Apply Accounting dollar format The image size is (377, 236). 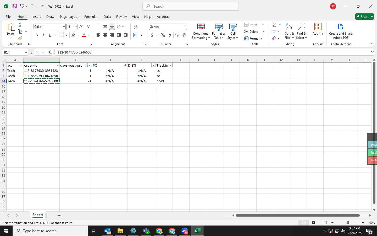point(152,35)
